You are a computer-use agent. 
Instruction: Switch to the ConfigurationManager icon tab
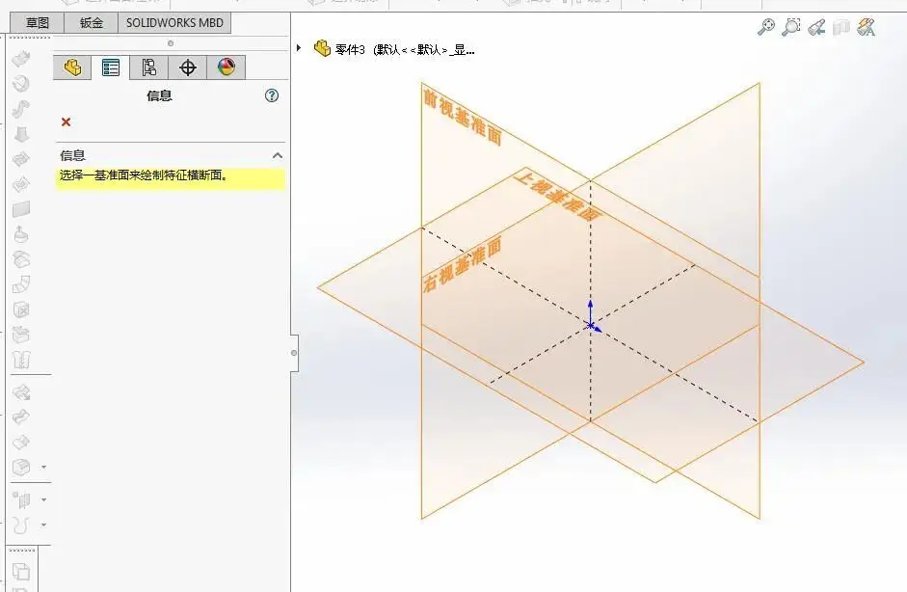(x=149, y=67)
